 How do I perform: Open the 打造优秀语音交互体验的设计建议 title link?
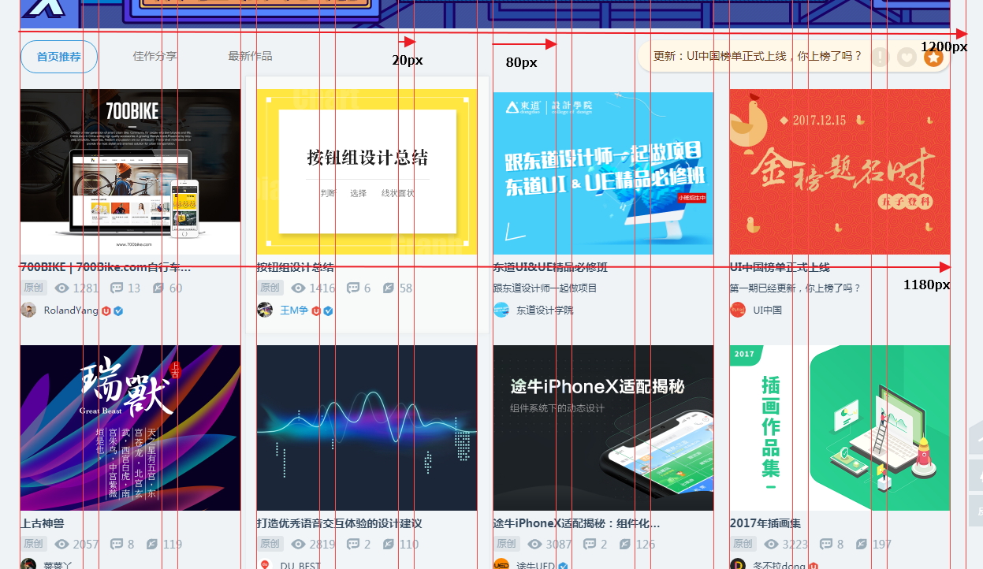point(339,523)
